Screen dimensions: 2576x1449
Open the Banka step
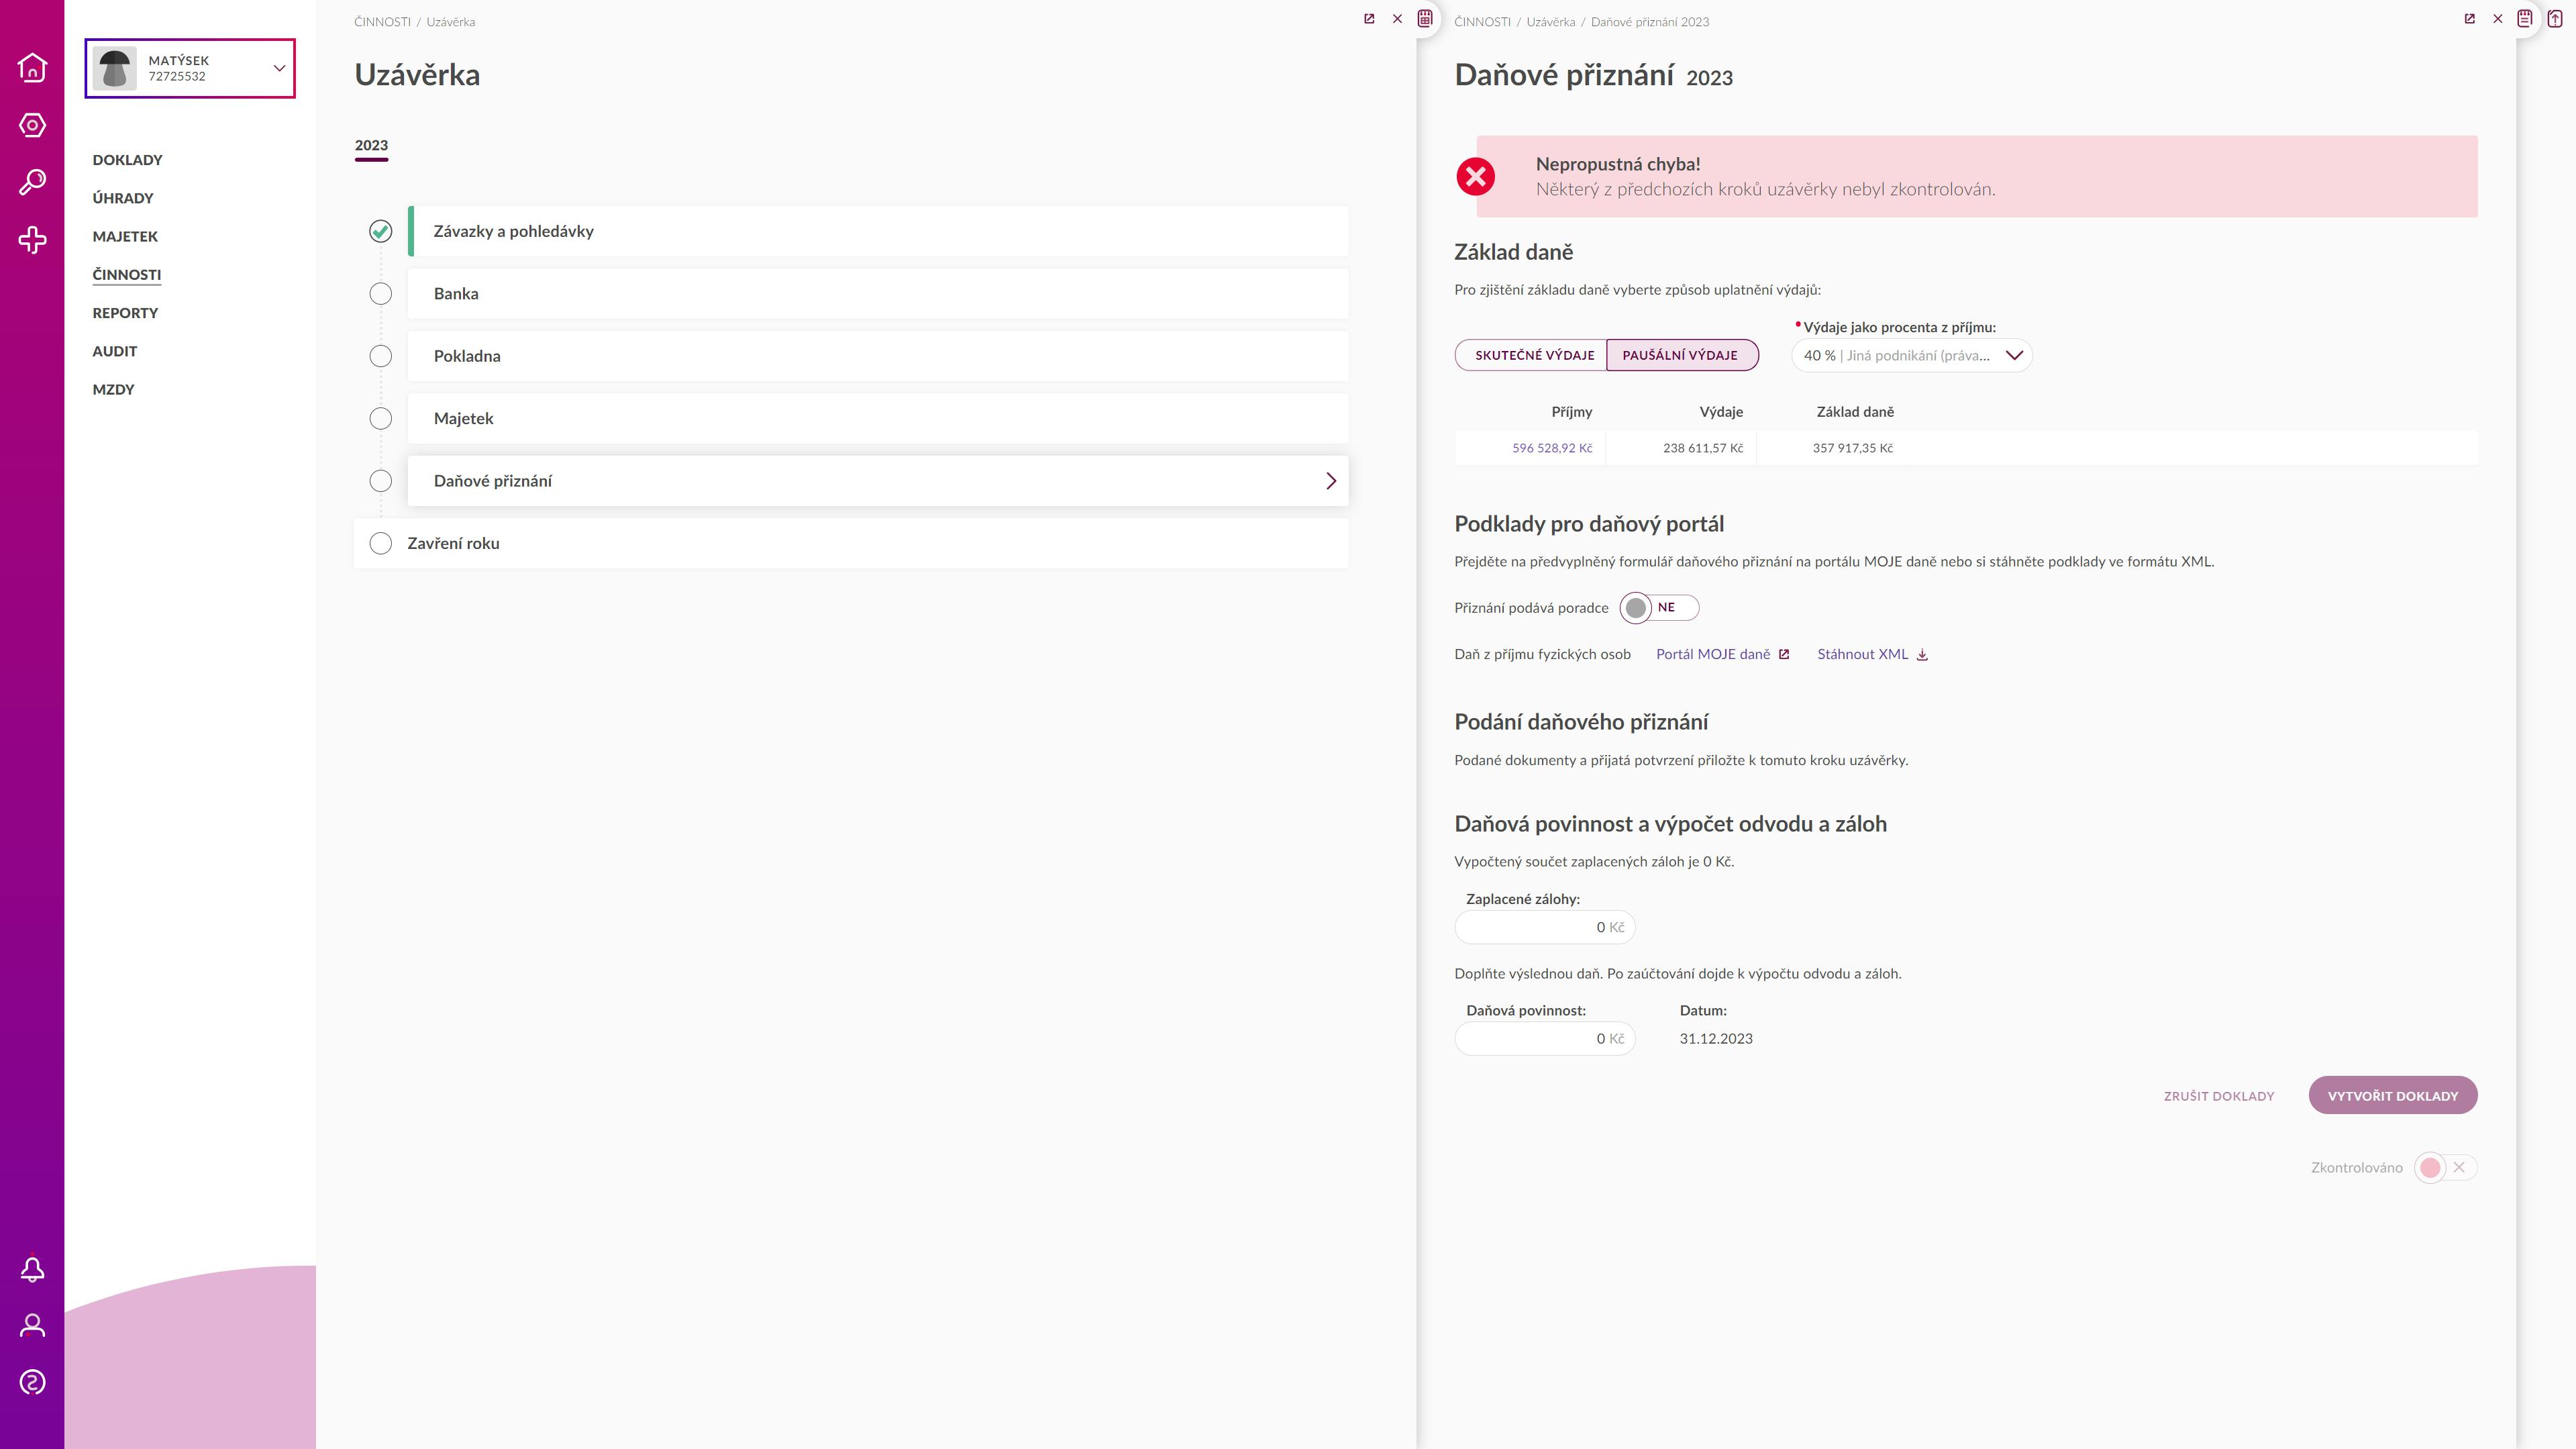tap(878, 294)
